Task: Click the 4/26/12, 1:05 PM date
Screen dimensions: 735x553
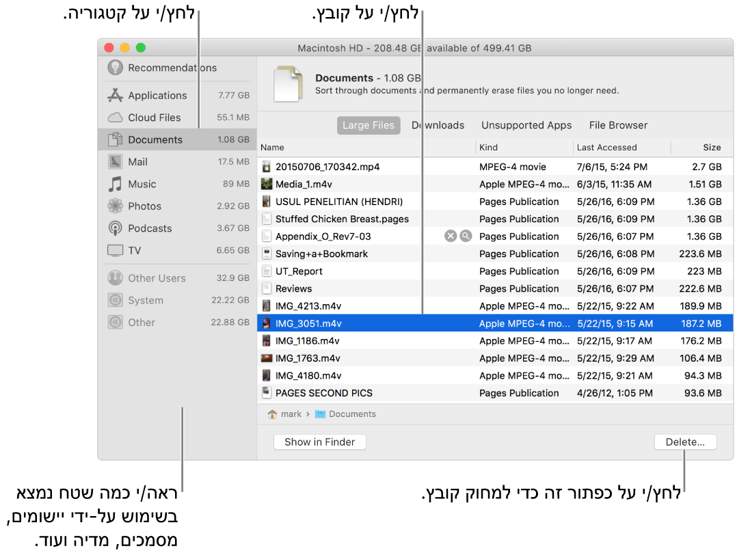Action: point(615,393)
